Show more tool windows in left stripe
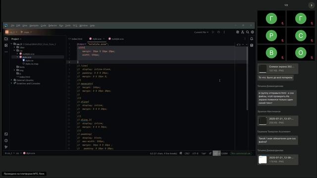The width and height of the screenshot is (317, 178). point(6,52)
